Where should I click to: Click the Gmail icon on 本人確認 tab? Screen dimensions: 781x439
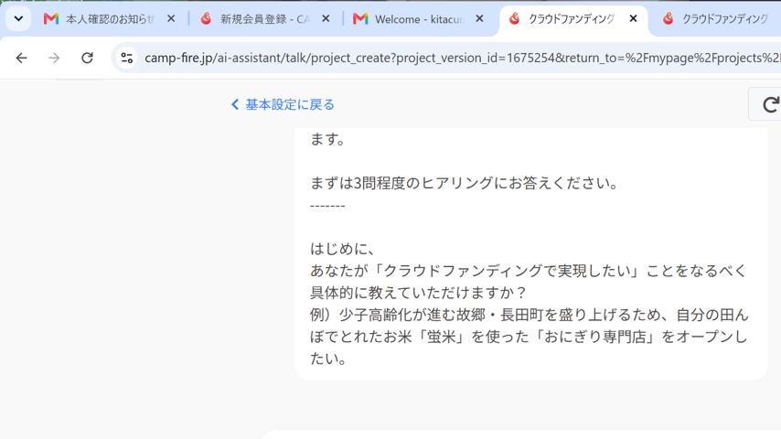tap(51, 19)
